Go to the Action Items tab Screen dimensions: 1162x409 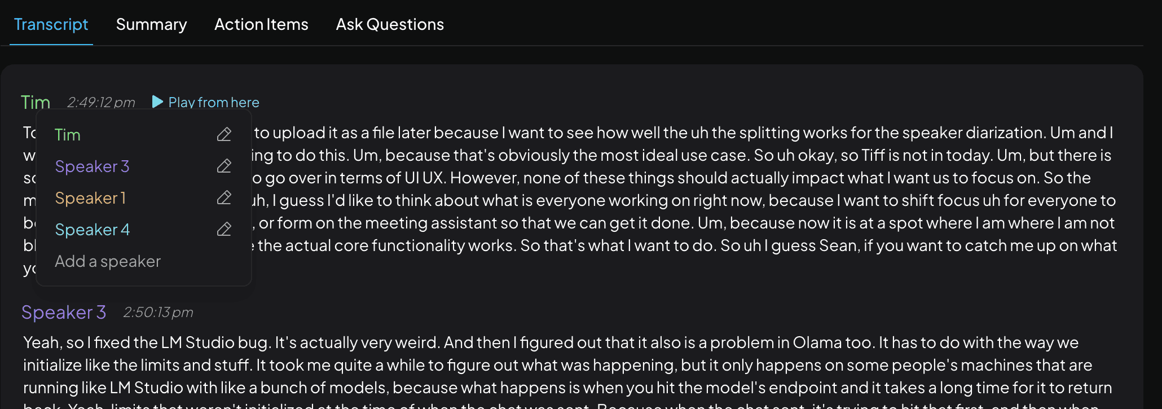261,24
